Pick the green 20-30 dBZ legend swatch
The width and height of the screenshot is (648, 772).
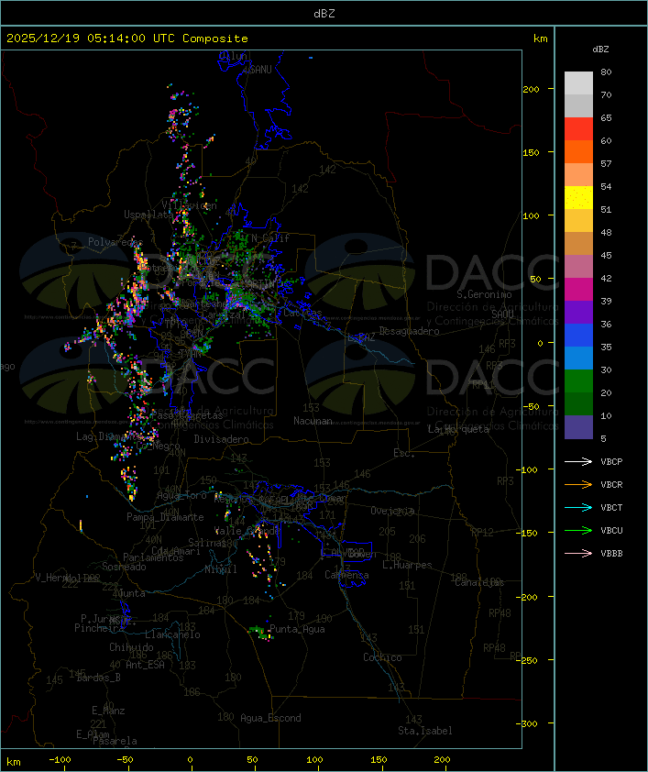(578, 381)
